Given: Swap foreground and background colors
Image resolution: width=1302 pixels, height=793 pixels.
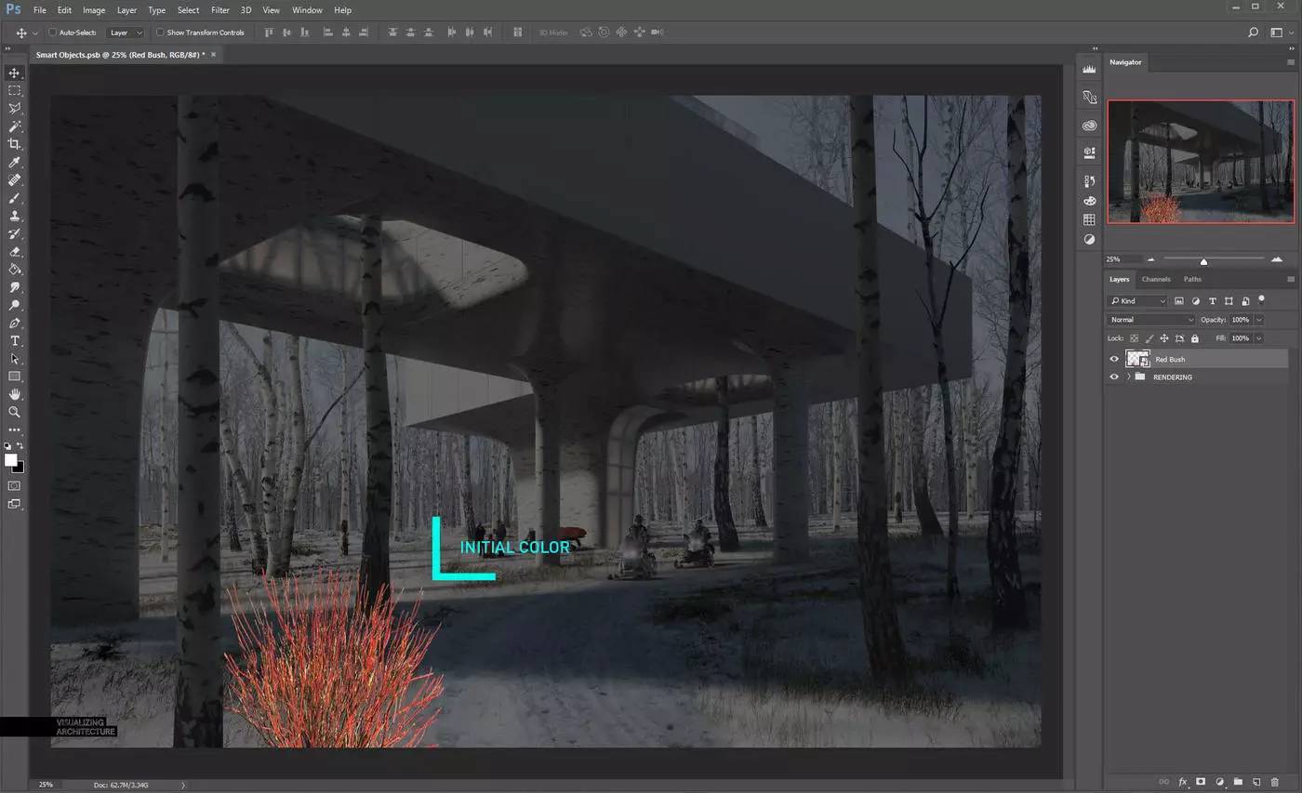Looking at the screenshot, I should tap(20, 446).
